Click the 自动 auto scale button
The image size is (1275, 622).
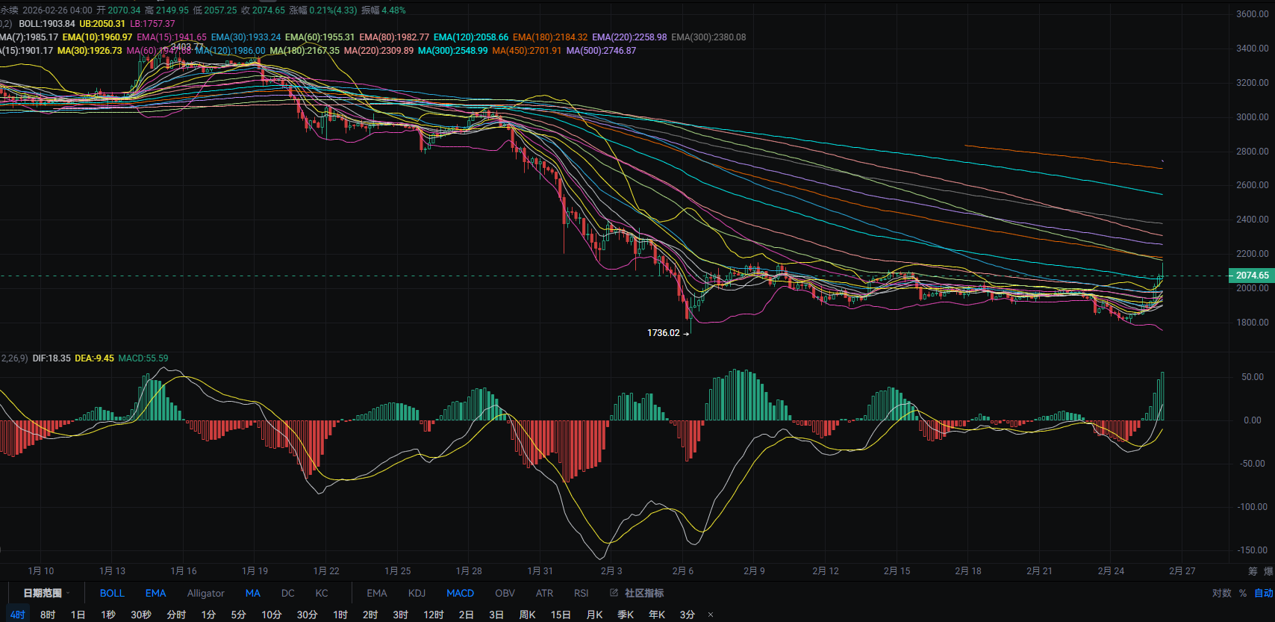point(1263,593)
